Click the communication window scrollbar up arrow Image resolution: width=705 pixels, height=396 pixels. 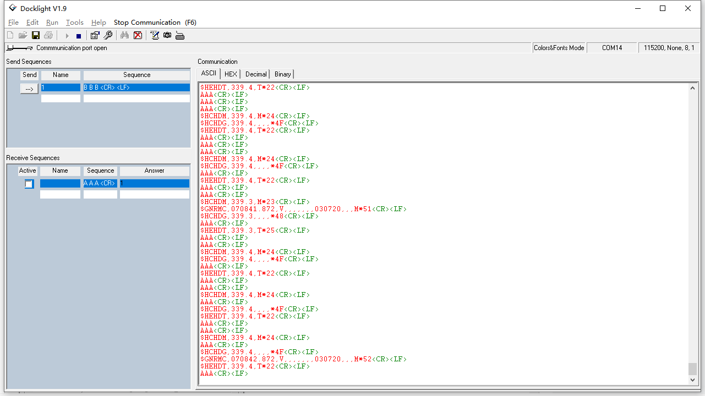click(x=692, y=88)
